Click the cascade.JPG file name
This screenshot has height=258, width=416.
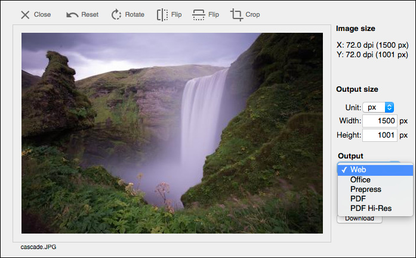38,247
